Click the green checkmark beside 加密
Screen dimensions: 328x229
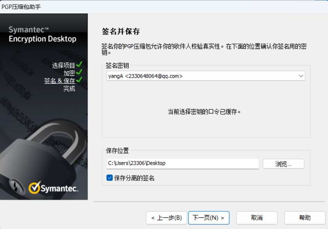tap(79, 72)
